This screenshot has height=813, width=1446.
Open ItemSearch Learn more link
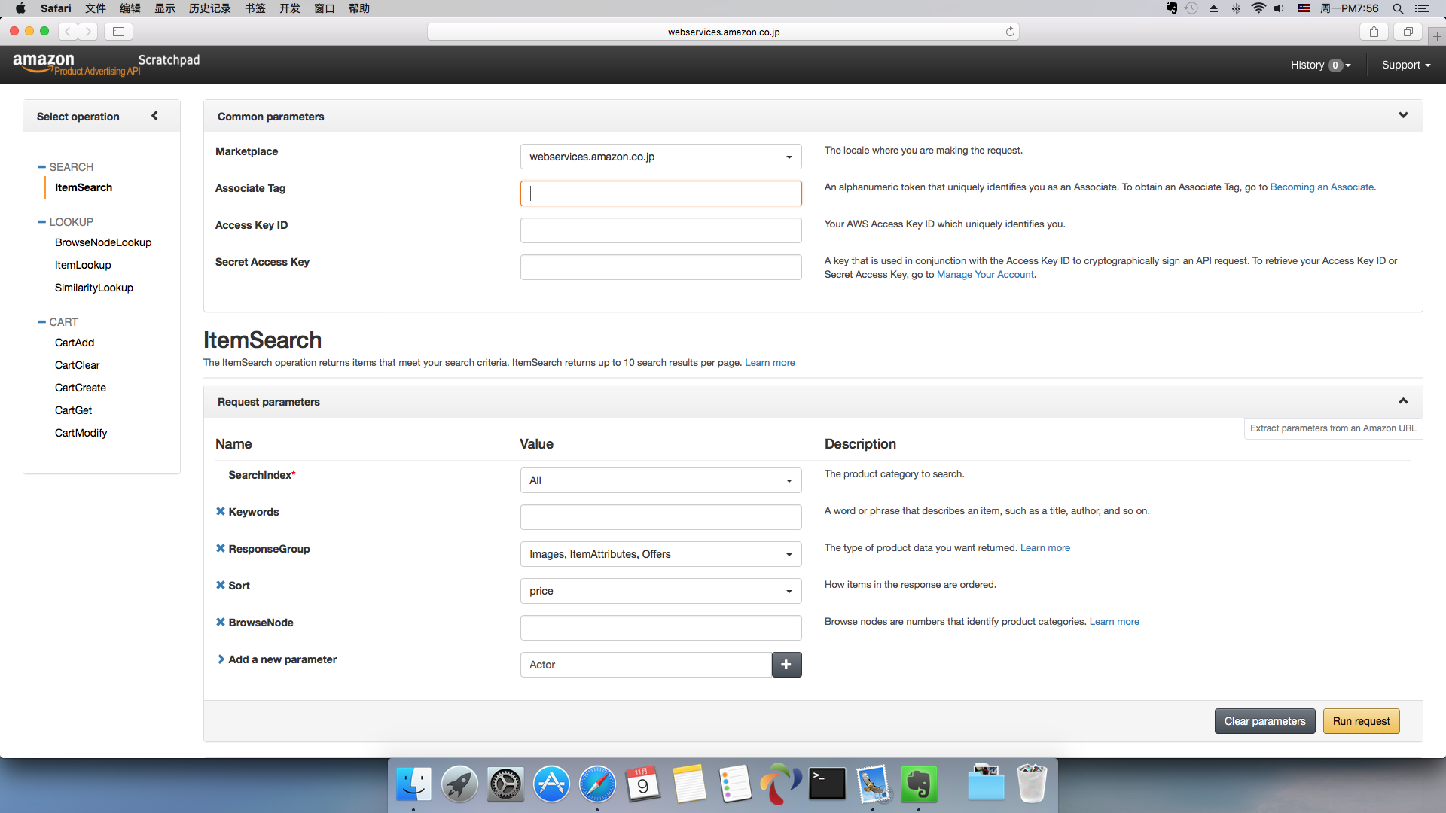[x=770, y=363]
